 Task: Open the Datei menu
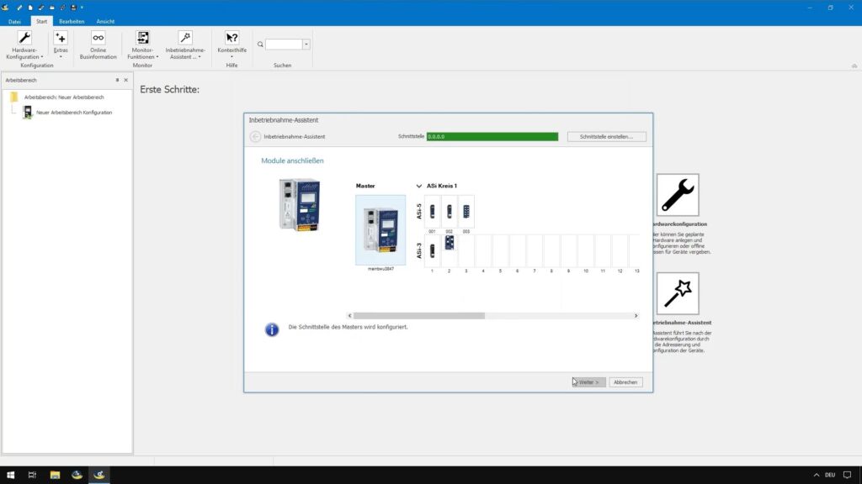(13, 21)
